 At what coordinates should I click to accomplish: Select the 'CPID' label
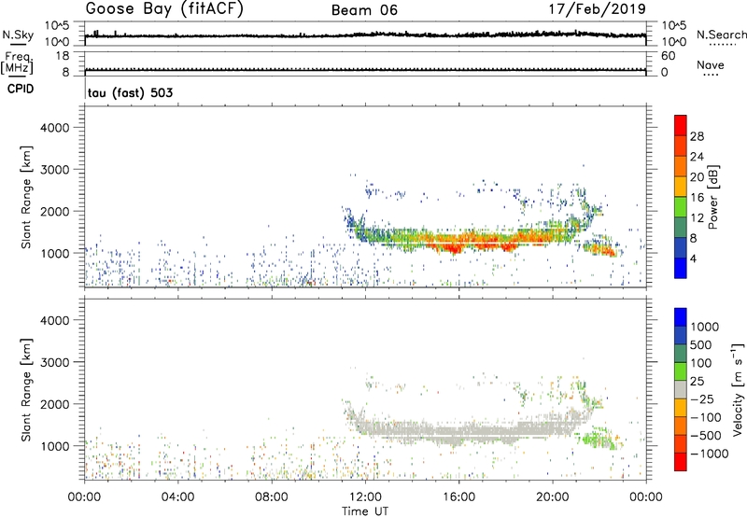(x=21, y=89)
